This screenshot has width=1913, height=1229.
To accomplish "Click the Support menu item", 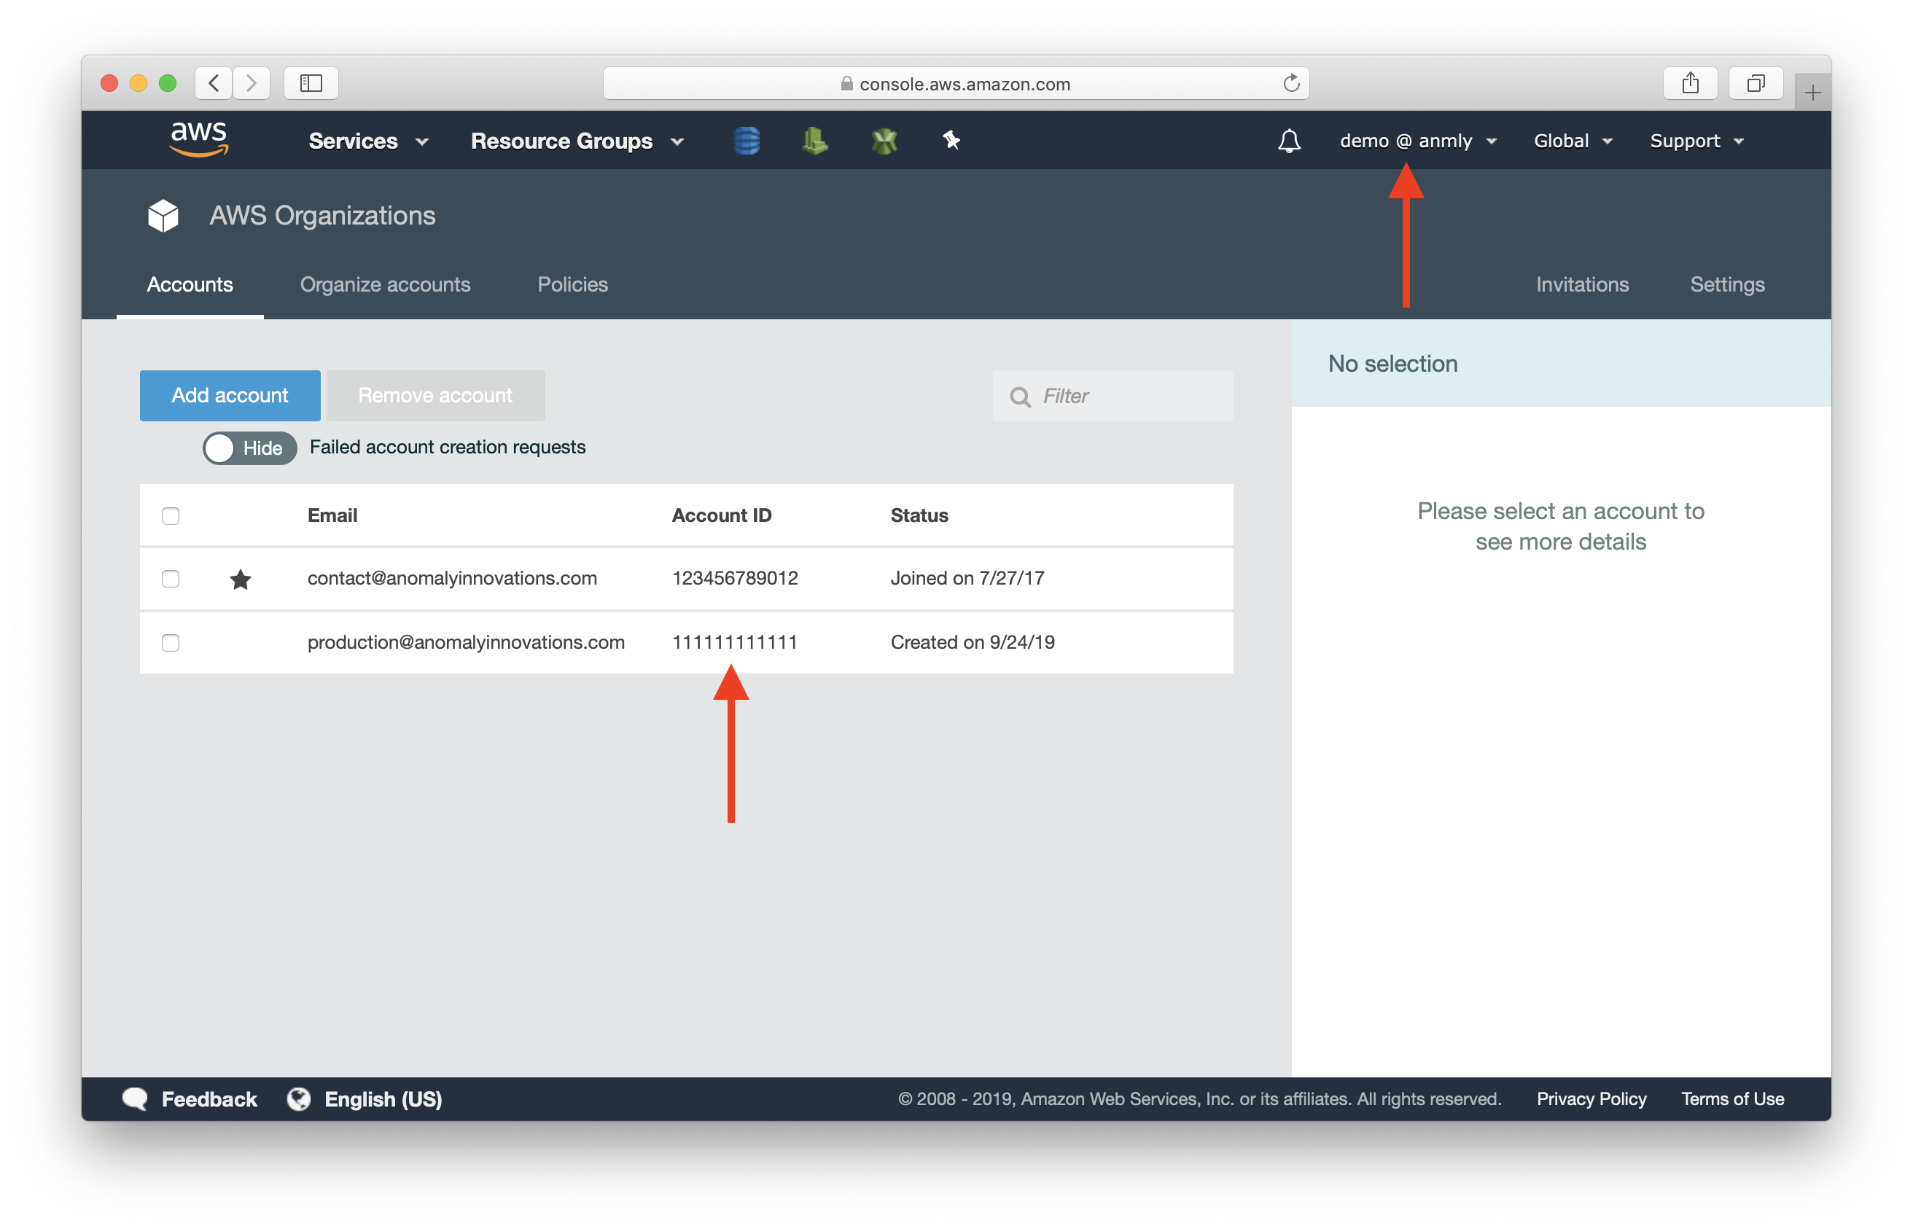I will pyautogui.click(x=1696, y=139).
